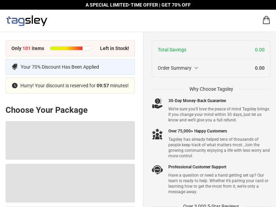The height and width of the screenshot is (207, 276).
Task: Click the Tagsley logo
Action: (27, 21)
